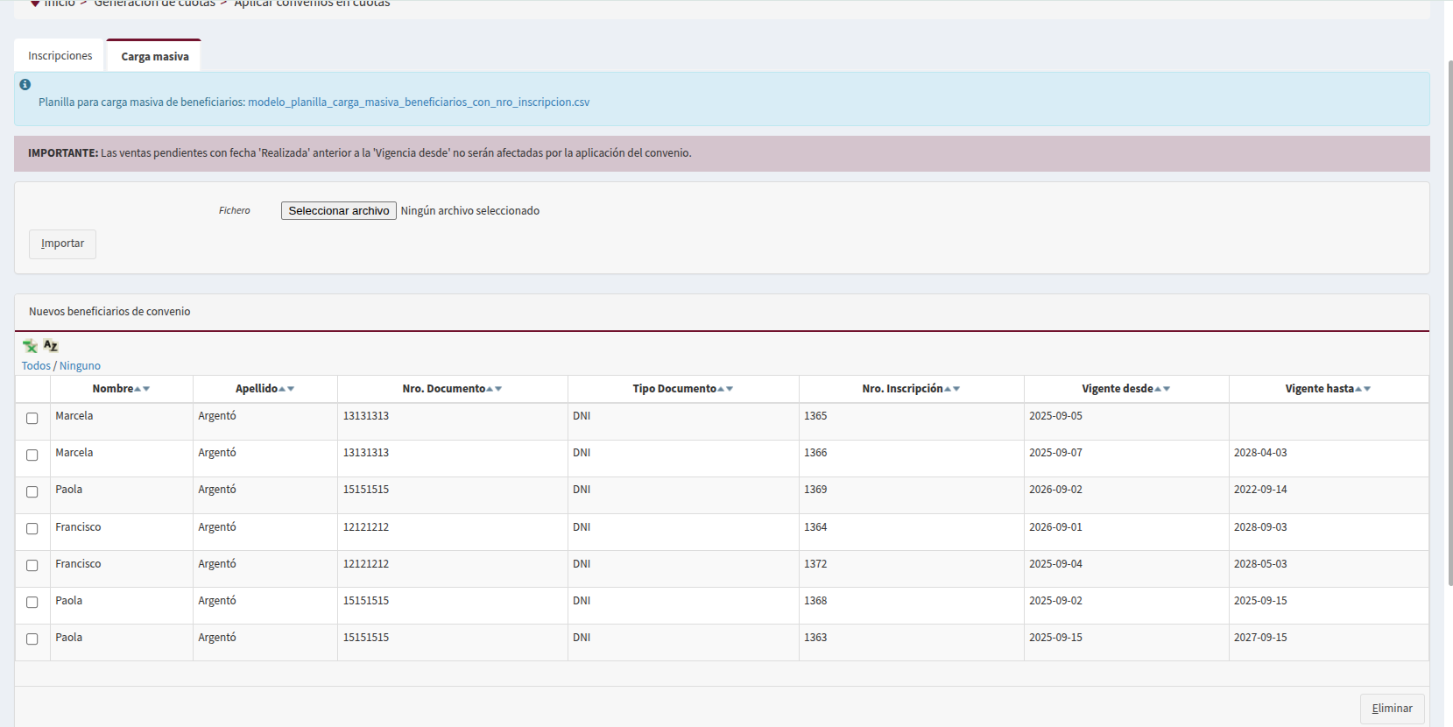
Task: Select checkbox for inscripción 1369 row
Action: [32, 492]
